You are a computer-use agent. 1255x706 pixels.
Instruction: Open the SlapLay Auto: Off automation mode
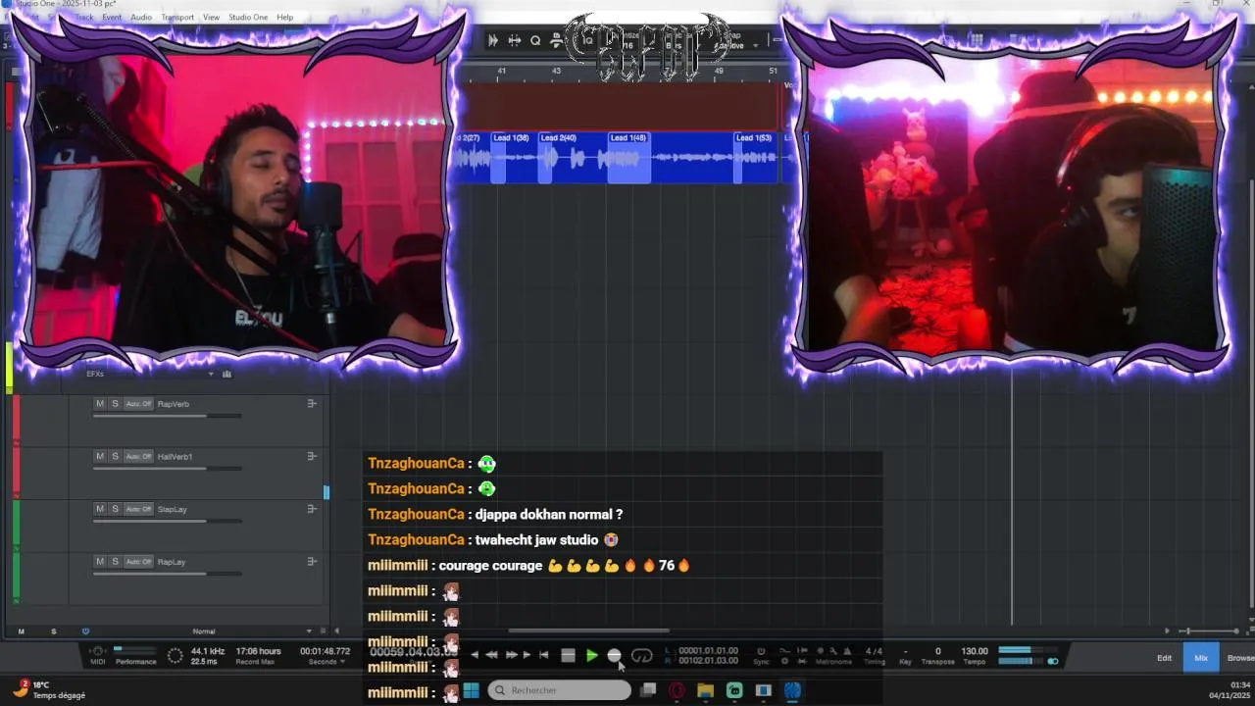point(139,509)
